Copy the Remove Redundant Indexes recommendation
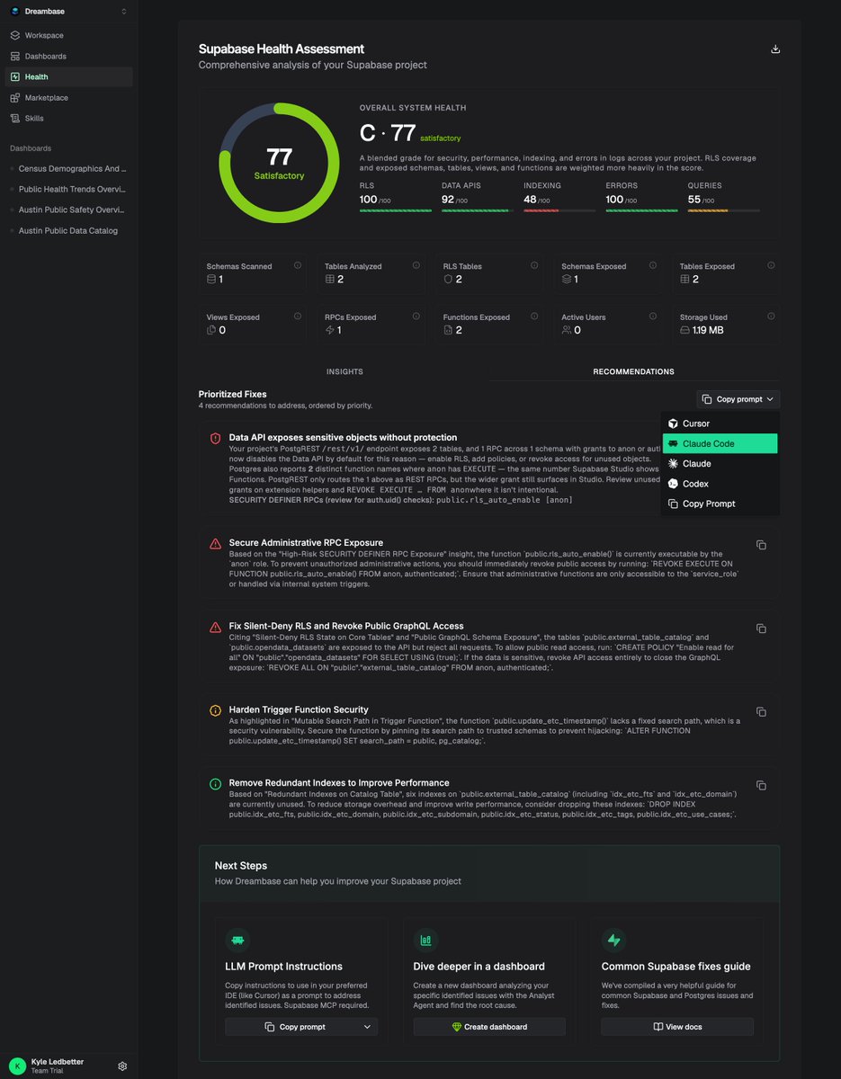This screenshot has width=841, height=1079. (x=761, y=785)
